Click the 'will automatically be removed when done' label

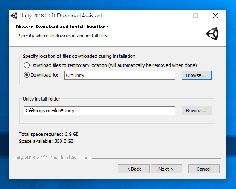[153, 65]
